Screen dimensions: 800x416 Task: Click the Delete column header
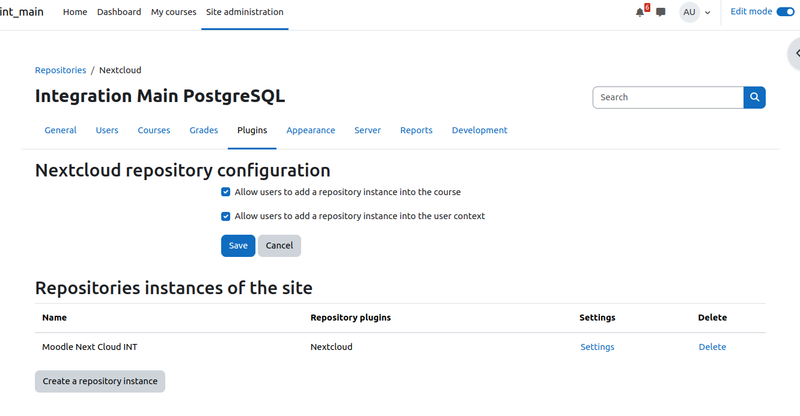click(712, 318)
